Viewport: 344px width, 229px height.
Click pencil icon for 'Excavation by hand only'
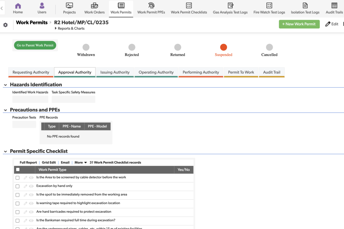point(25,186)
